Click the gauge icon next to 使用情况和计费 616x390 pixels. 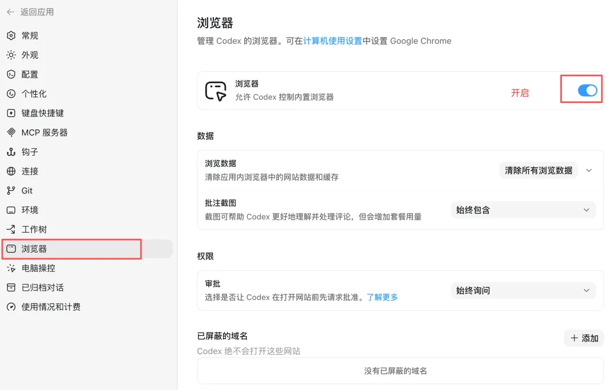pyautogui.click(x=11, y=307)
